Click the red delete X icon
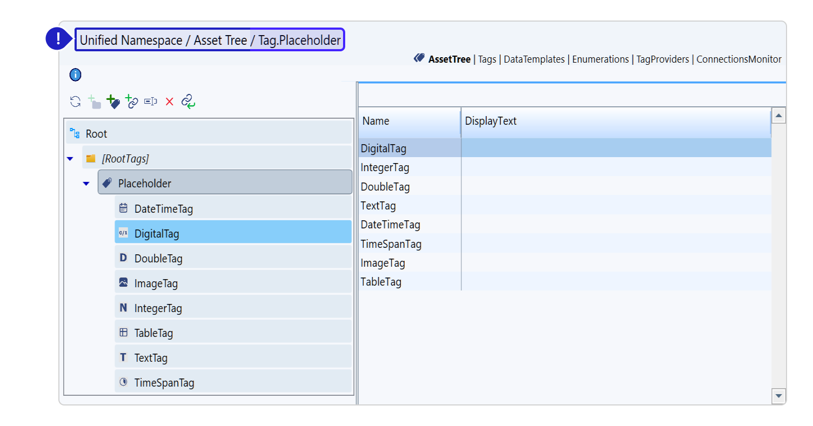The height and width of the screenshot is (426, 813). click(x=169, y=102)
